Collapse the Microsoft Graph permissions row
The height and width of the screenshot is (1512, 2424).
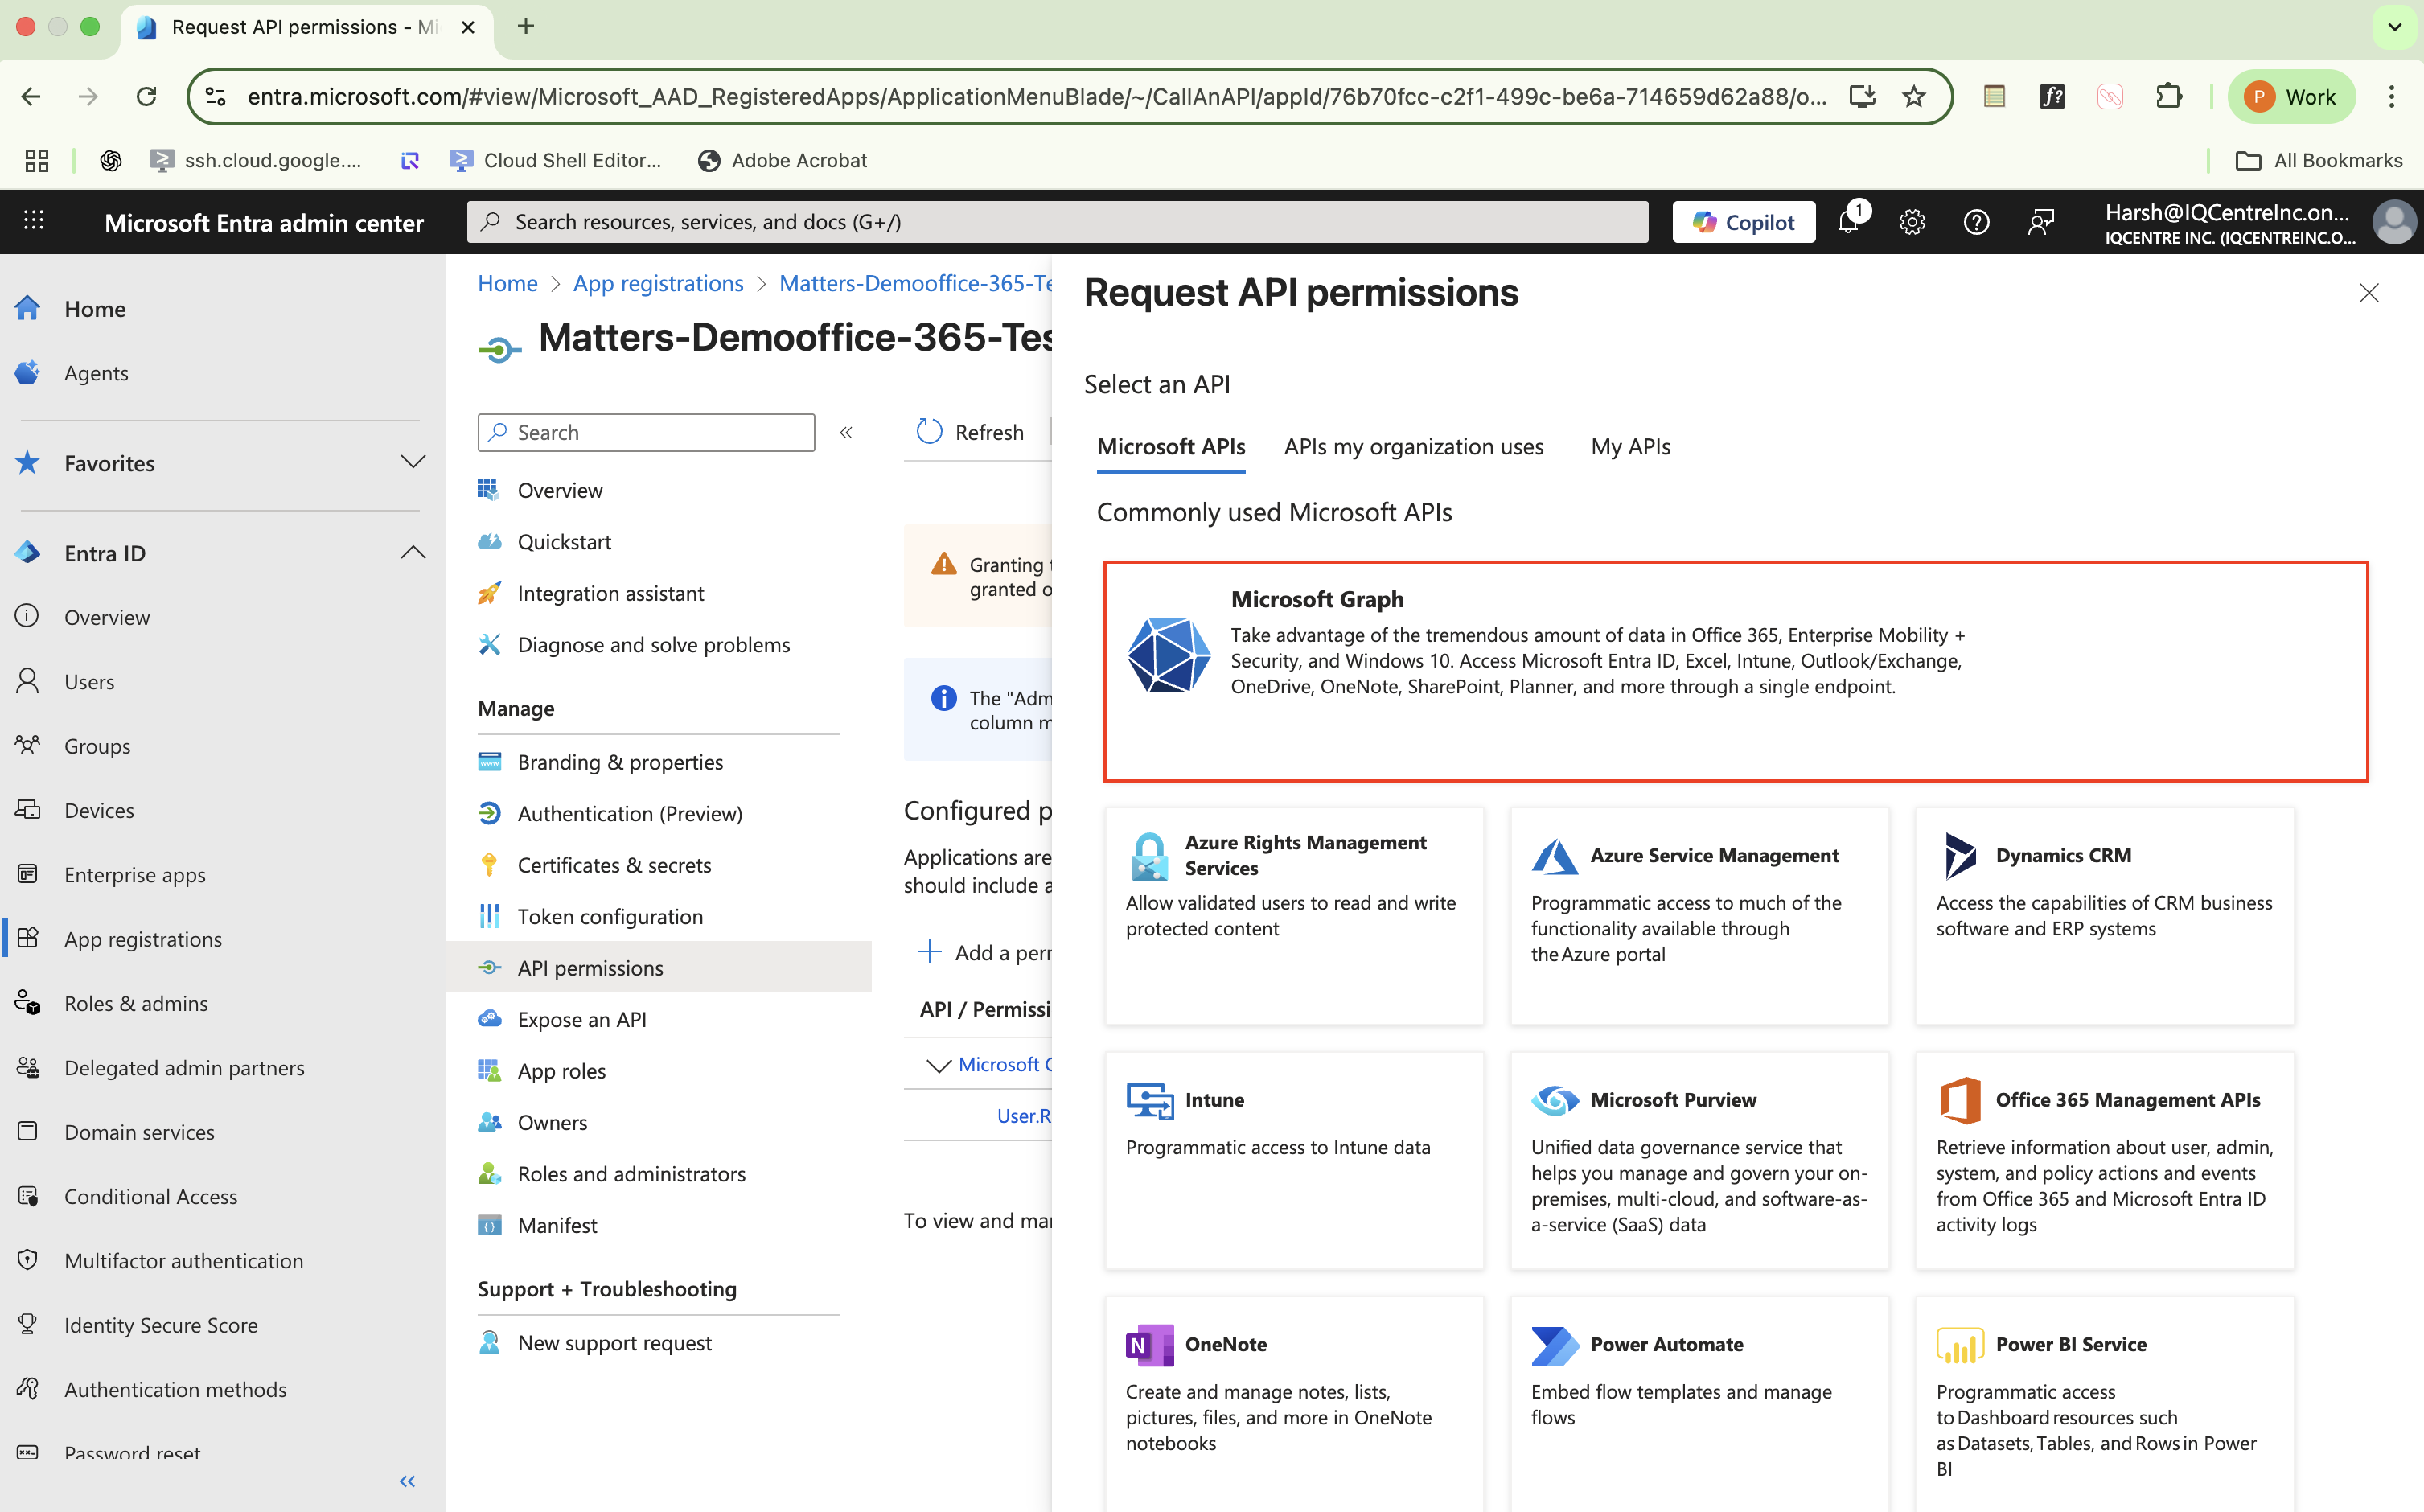click(938, 1065)
